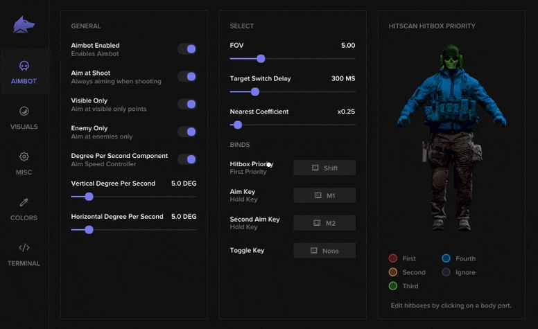Select the red First priority swatch
The width and height of the screenshot is (538, 329).
(x=393, y=258)
